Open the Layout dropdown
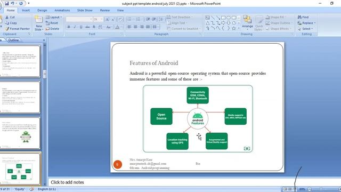The image size is (341, 192). (x=54, y=17)
